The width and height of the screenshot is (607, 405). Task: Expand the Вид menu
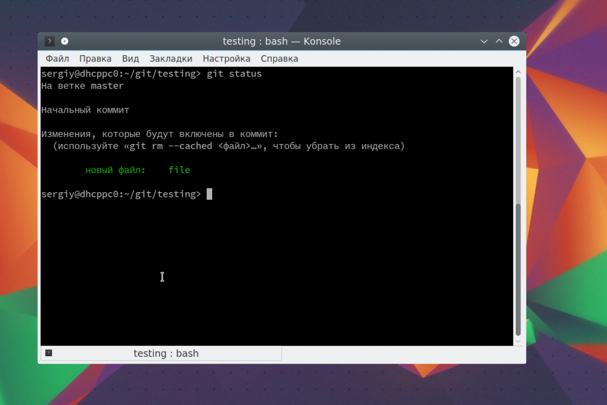pos(130,59)
